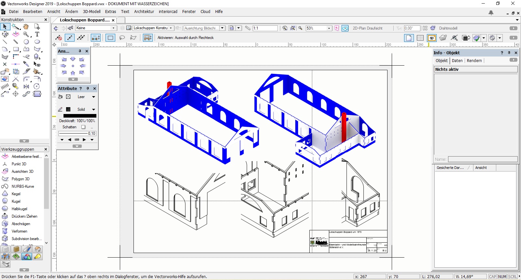Viewport: 521px width, 280px height.
Task: Choose the rectangle drawing tool
Action: 16,49
